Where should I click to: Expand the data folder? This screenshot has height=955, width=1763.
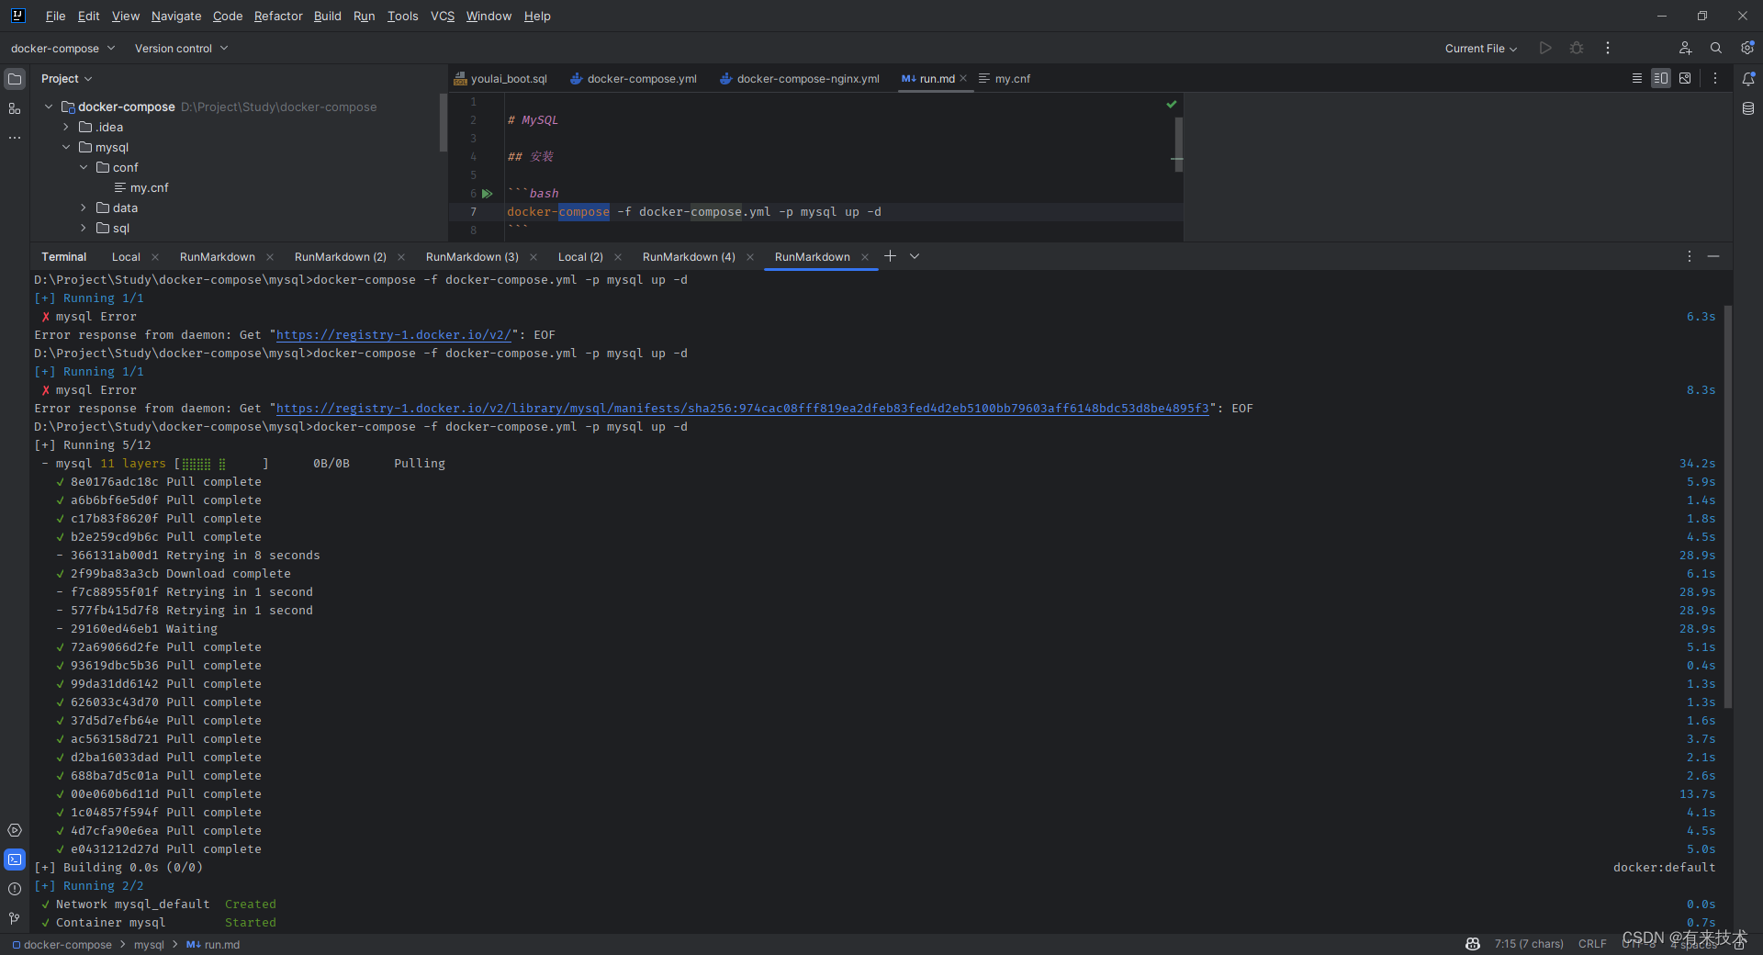click(84, 208)
